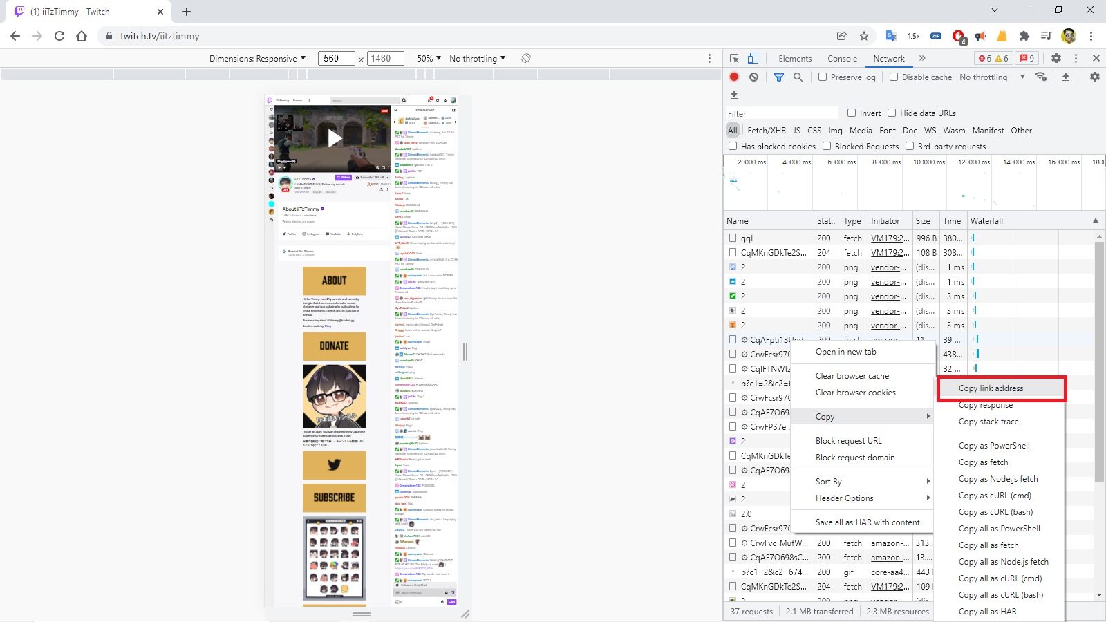
Task: Check 3rd-party requests checkbox
Action: point(910,146)
